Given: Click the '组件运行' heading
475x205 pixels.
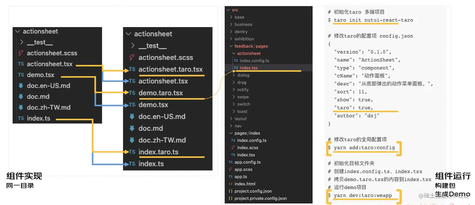Looking at the screenshot, I should pyautogui.click(x=453, y=176).
